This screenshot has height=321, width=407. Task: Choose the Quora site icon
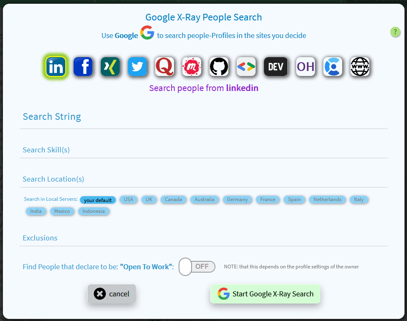pyautogui.click(x=164, y=67)
